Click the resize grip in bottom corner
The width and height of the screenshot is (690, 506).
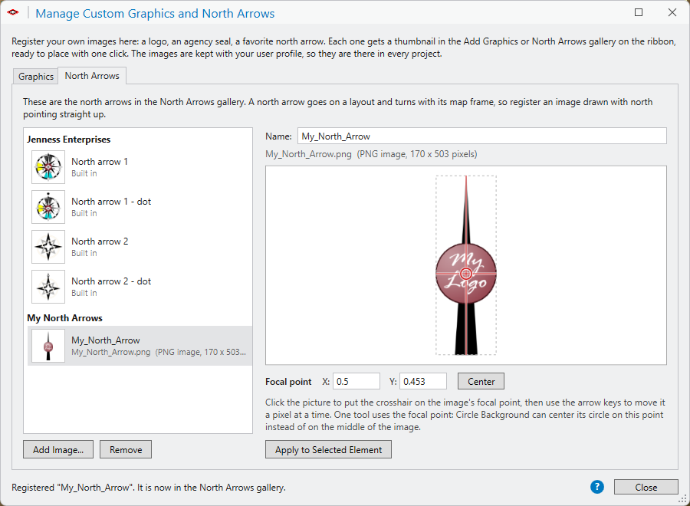[682, 499]
